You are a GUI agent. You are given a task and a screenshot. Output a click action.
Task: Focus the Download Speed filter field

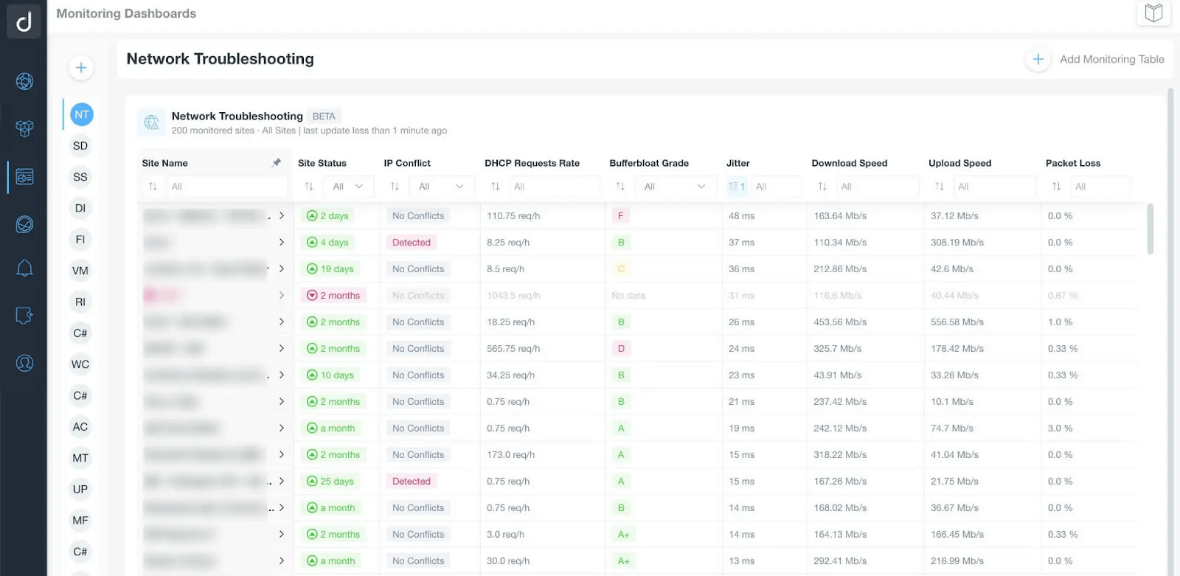click(878, 187)
